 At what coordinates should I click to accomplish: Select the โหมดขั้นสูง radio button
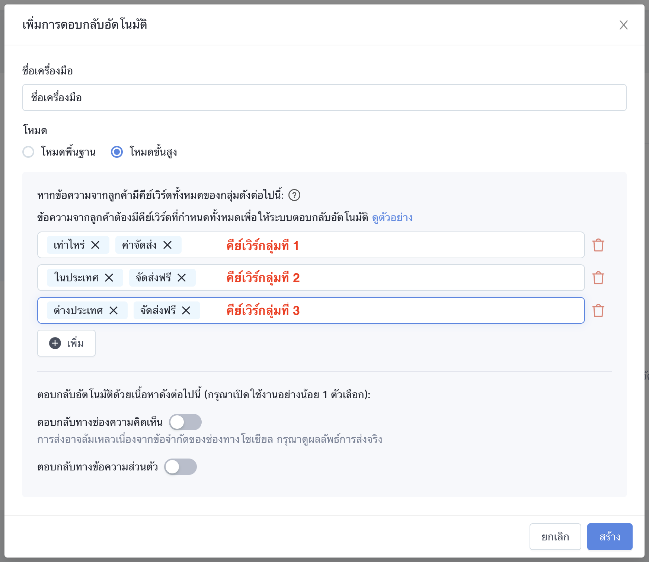click(117, 152)
